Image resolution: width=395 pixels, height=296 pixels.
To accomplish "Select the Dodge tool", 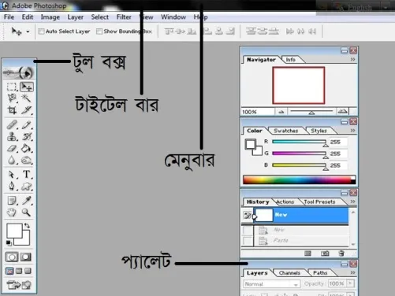I will (x=27, y=160).
